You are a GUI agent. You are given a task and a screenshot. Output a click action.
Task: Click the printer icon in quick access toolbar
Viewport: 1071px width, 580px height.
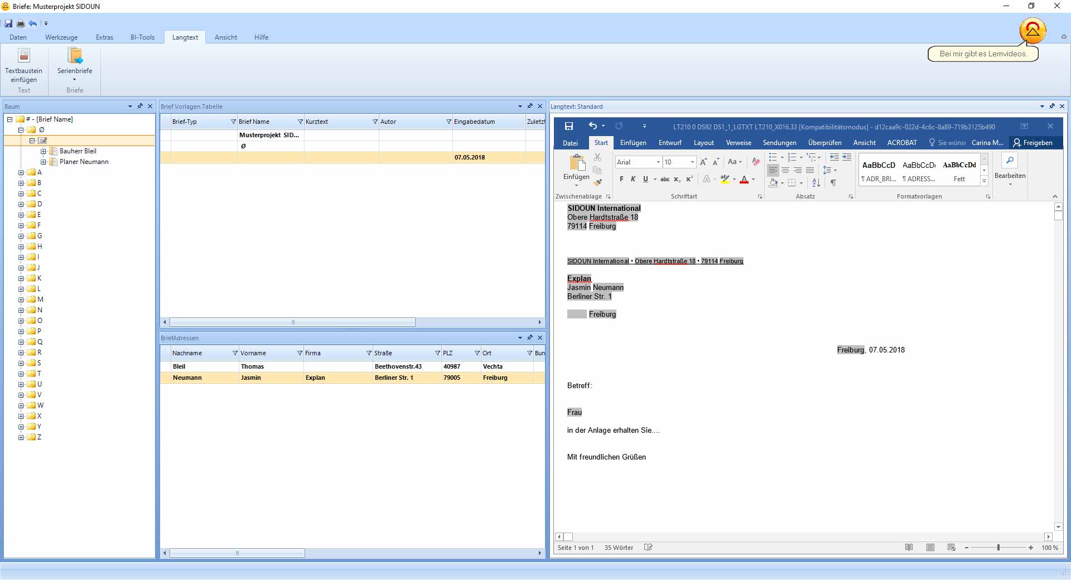pos(21,23)
